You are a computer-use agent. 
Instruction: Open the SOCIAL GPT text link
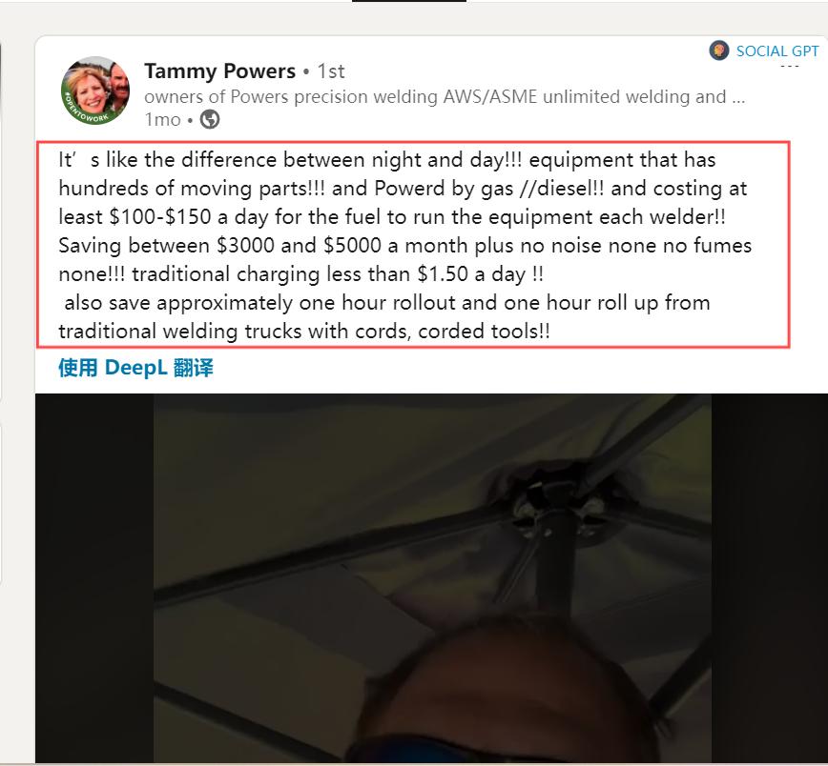(x=776, y=51)
